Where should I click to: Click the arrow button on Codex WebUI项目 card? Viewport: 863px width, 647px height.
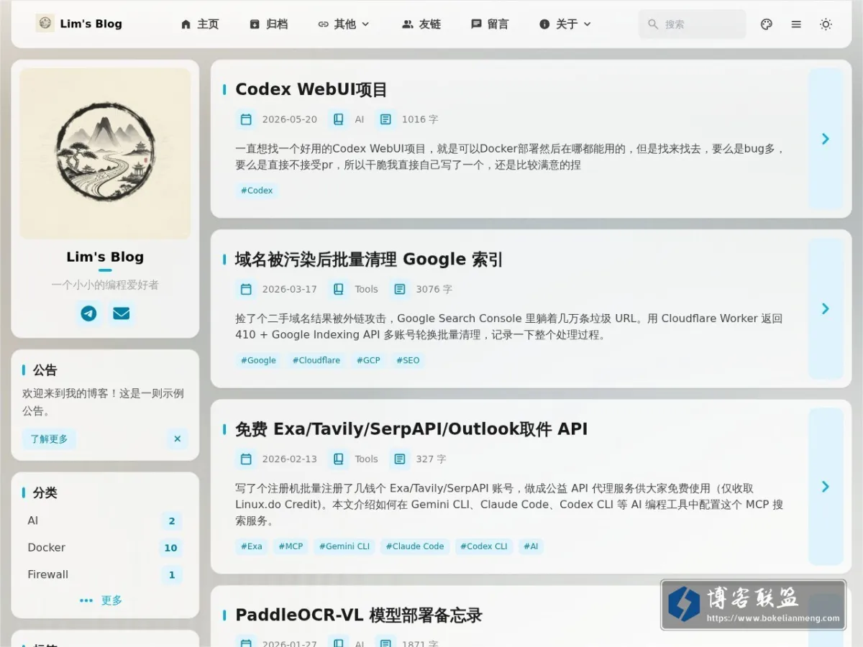point(826,139)
